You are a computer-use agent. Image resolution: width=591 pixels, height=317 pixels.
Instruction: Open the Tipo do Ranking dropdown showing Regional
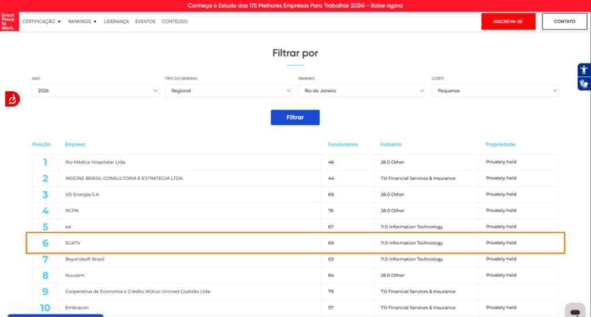[229, 91]
